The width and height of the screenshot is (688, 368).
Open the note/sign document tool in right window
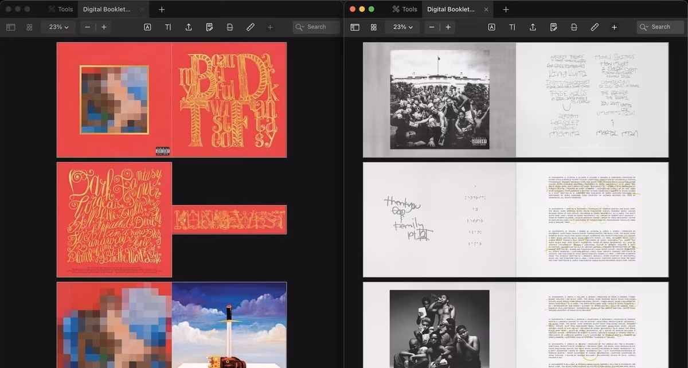[x=553, y=27]
